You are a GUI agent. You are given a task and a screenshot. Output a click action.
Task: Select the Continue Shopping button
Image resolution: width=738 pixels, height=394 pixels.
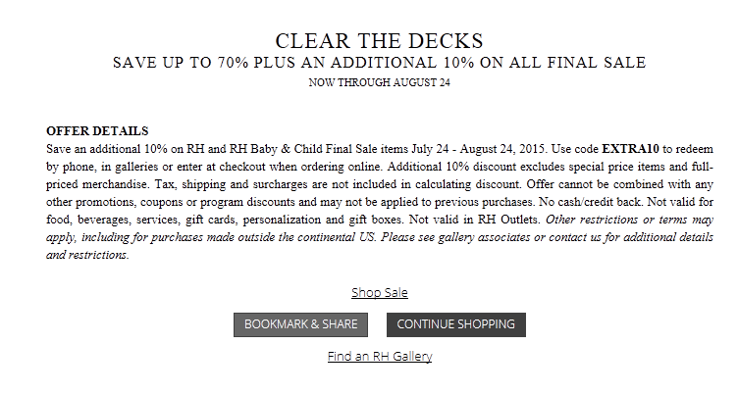coord(456,324)
